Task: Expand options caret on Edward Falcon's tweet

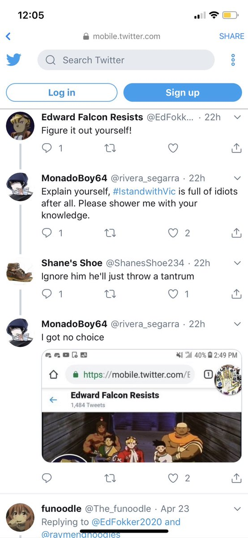Action: 237,117
